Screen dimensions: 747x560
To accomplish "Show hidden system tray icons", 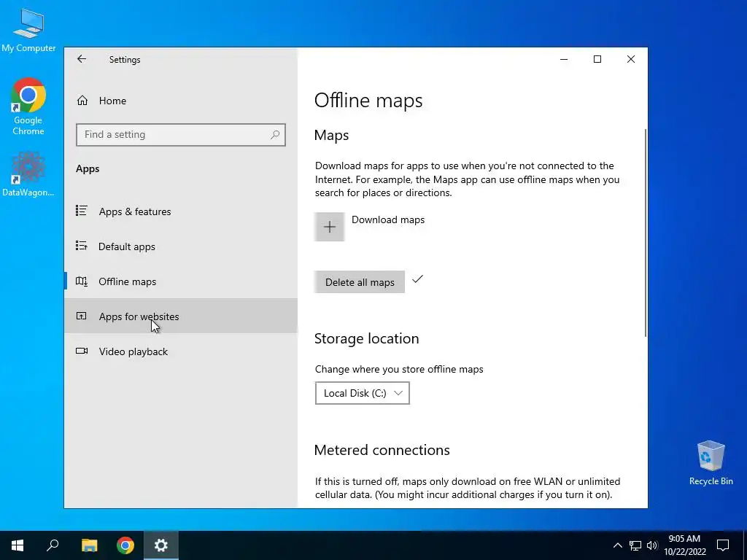I will 617,545.
